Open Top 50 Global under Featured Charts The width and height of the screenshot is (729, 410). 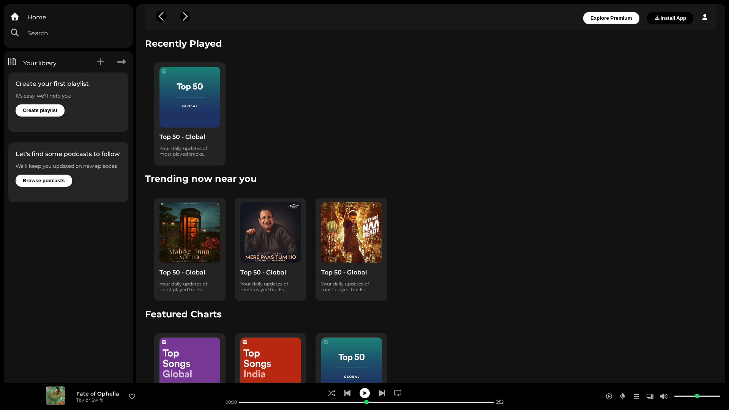(x=351, y=358)
